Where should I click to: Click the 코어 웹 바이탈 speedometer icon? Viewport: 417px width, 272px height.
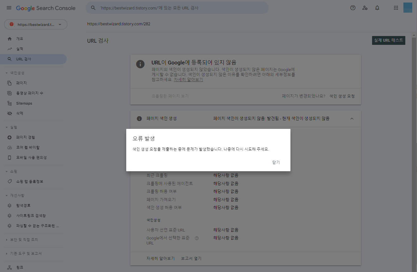[9, 147]
